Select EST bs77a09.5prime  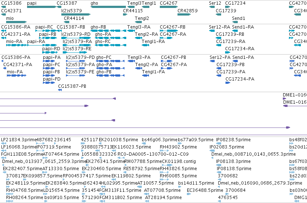tap(180, 143)
